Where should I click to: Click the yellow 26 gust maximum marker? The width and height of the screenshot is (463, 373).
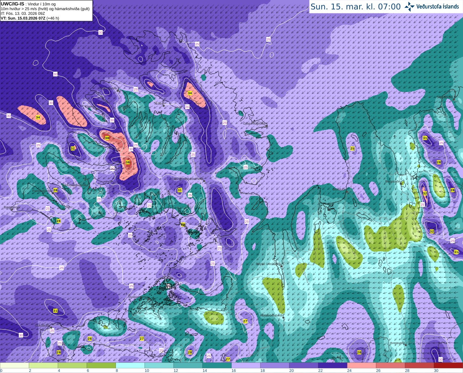click(x=90, y=339)
